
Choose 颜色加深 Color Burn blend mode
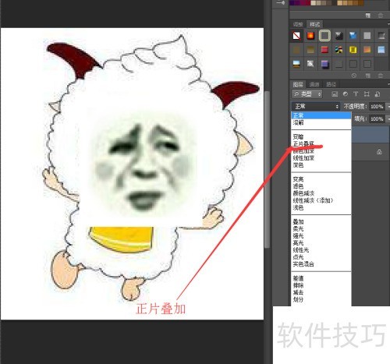303,151
